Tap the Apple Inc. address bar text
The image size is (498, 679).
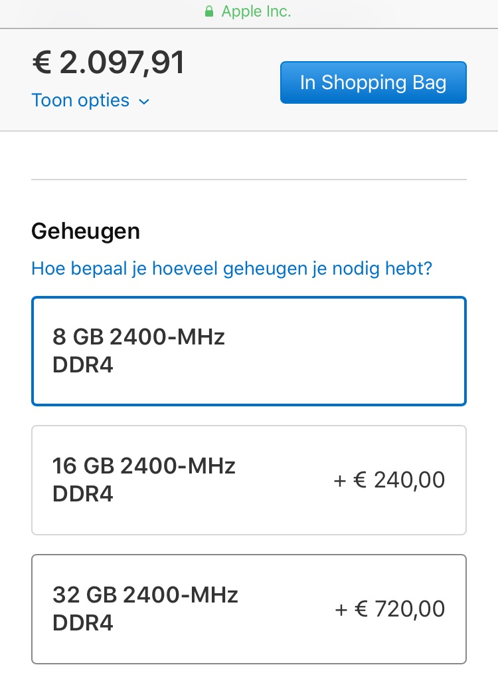pos(256,12)
